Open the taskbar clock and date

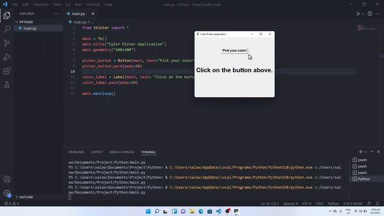pos(376,211)
